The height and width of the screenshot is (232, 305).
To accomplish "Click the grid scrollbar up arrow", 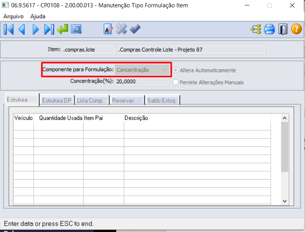I will click(x=285, y=118).
